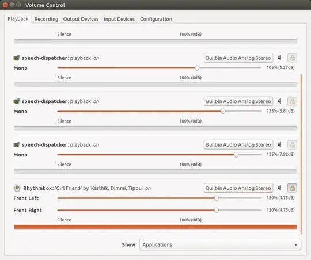Click the Front Left volume slider handle

click(x=217, y=198)
